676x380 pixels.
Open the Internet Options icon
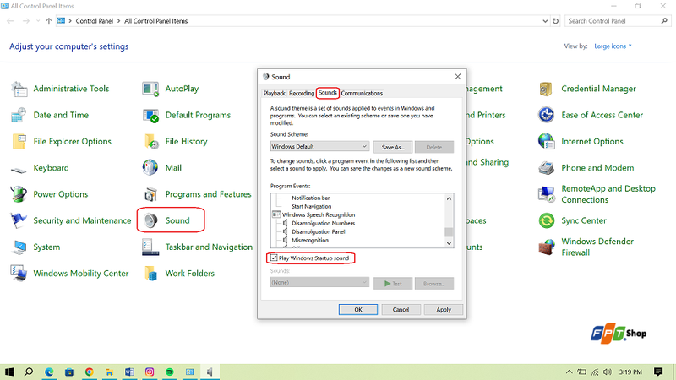[546, 141]
